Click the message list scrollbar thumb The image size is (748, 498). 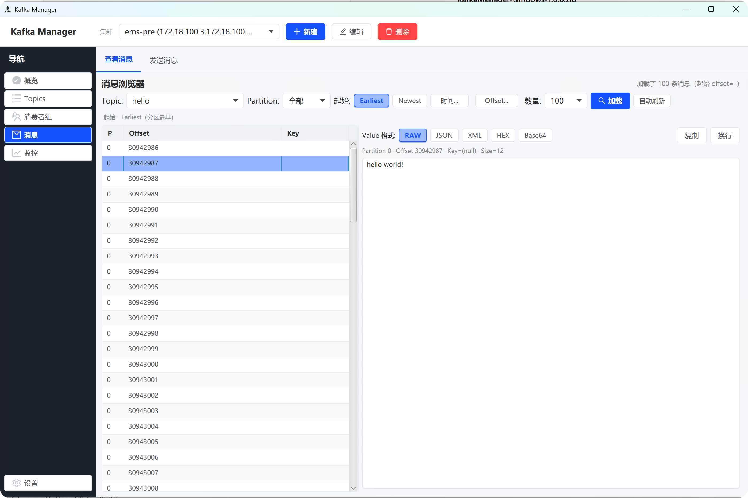[x=353, y=185]
